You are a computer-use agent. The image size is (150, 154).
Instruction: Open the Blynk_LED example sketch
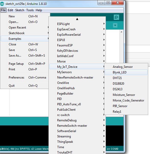coord(126,72)
